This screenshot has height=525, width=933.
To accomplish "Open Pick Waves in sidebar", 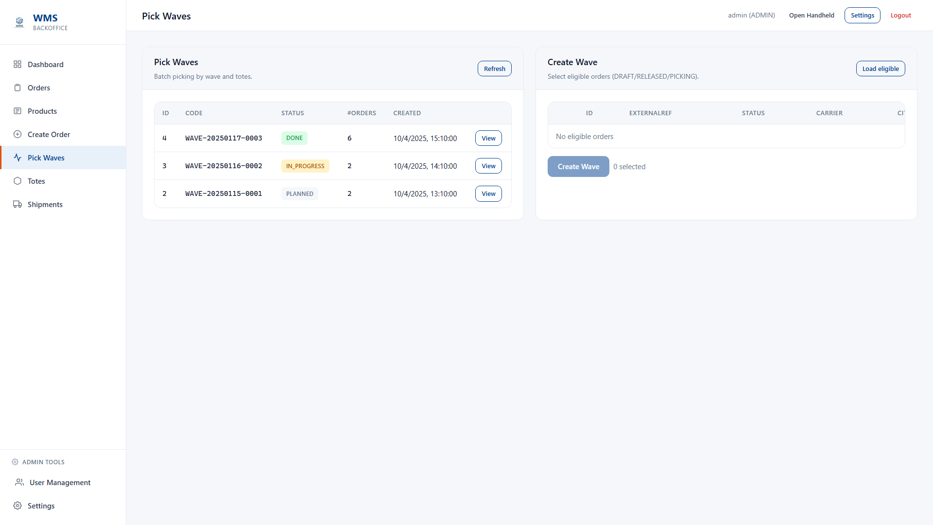I will pyautogui.click(x=46, y=157).
